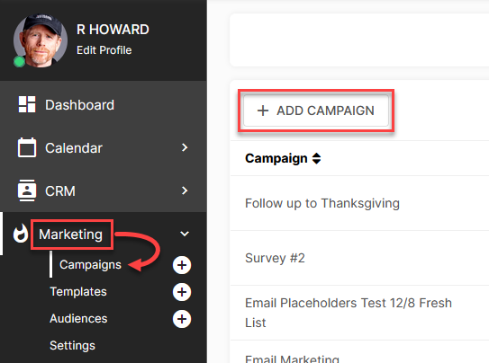The image size is (489, 363).
Task: Sort the list by Campaign column
Action: 316,158
